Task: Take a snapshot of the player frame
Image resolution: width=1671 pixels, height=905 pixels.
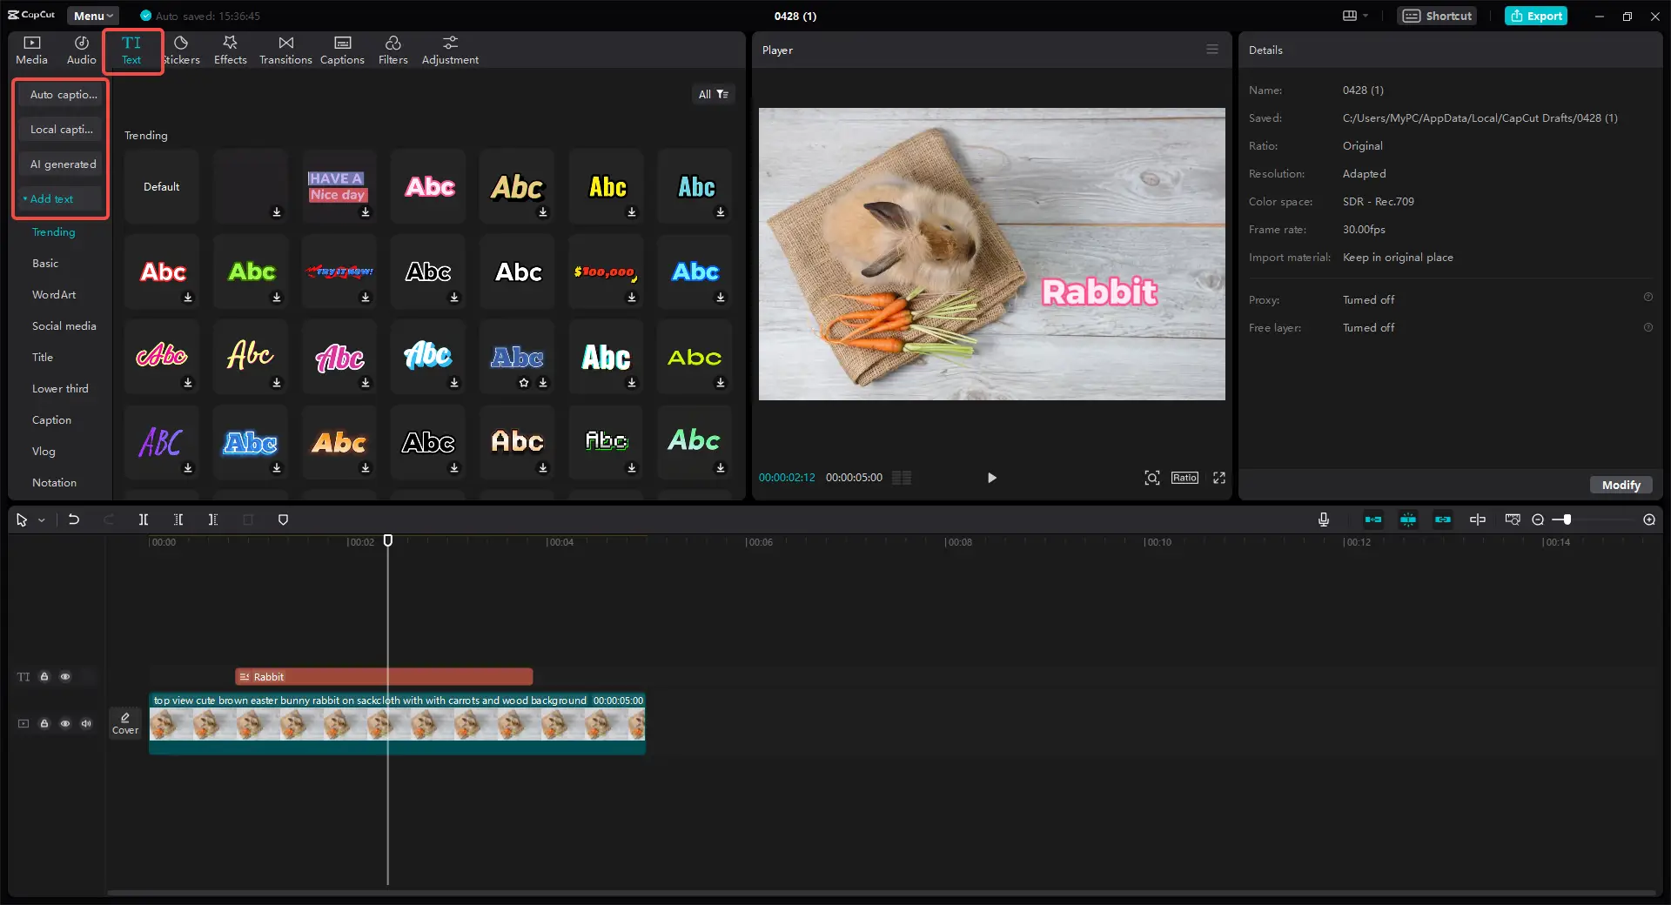Action: click(1151, 478)
